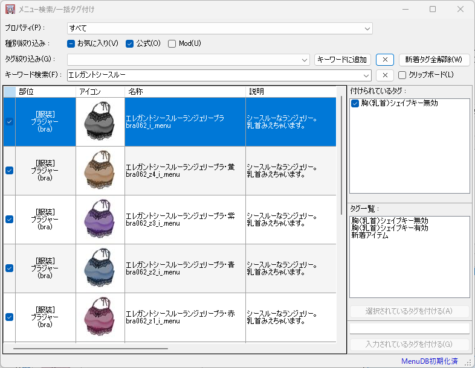
Task: Enable the Mod(U) checkbox
Action: [172, 43]
